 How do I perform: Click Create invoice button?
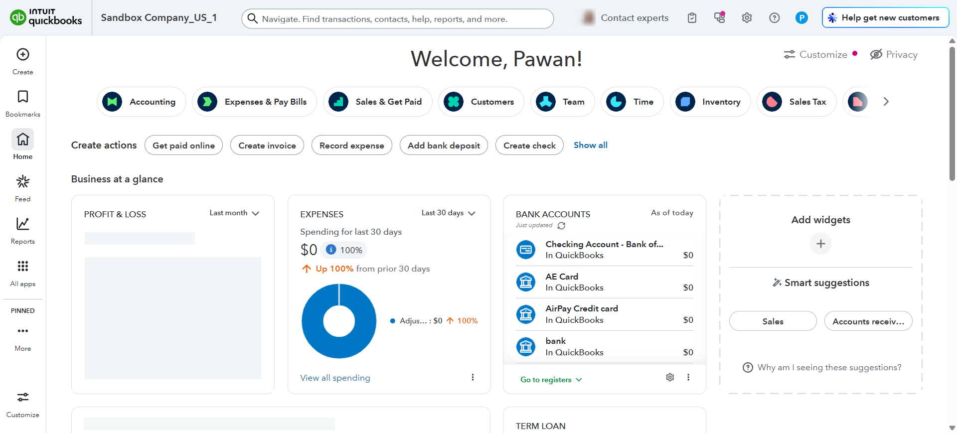point(267,145)
